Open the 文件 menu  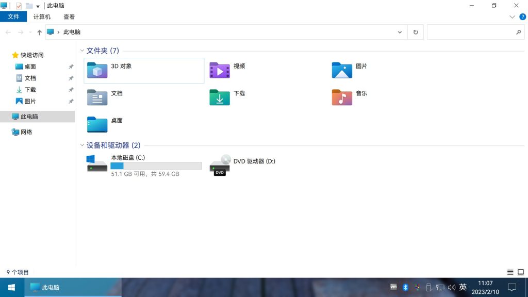click(x=13, y=16)
